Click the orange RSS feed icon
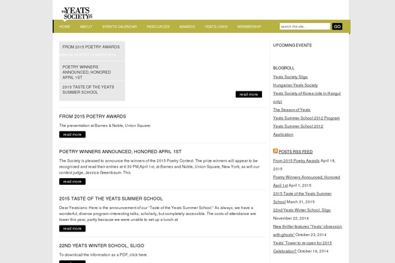395x263 pixels. tap(275, 151)
